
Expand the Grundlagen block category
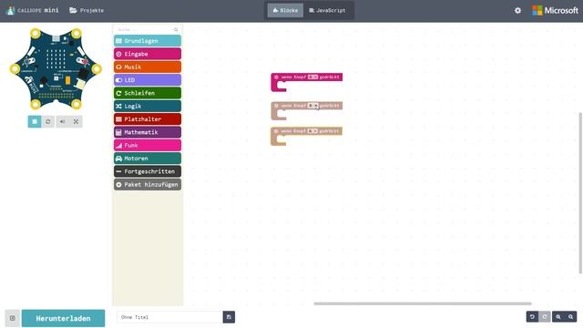point(148,41)
